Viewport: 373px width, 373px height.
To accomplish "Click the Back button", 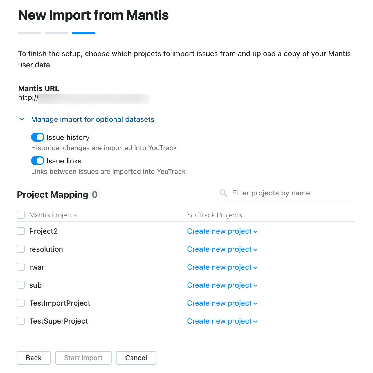I will tap(33, 358).
